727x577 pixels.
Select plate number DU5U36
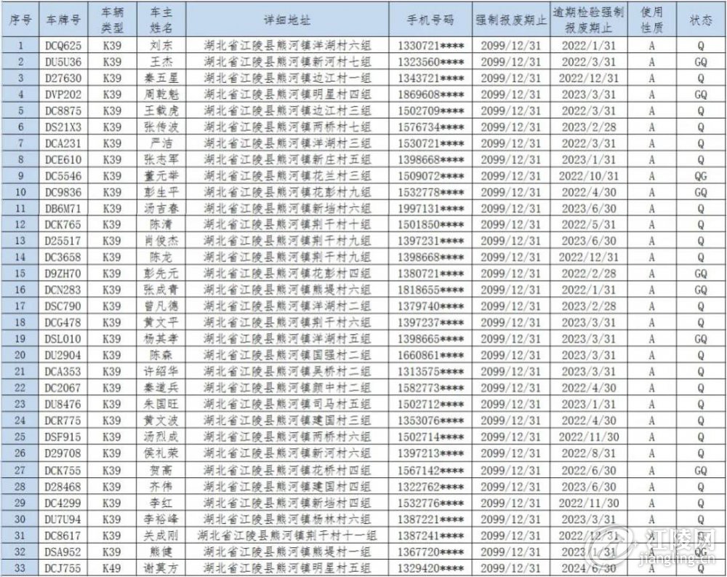click(63, 62)
